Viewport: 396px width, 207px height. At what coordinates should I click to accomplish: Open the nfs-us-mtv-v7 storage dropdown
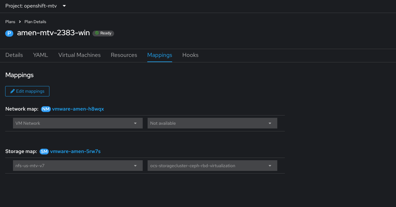tap(135, 166)
